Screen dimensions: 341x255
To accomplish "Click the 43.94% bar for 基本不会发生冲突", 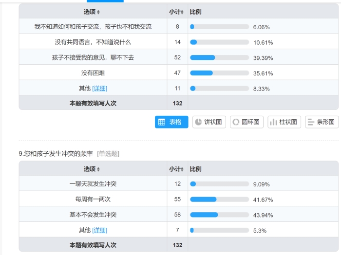I will click(x=218, y=215).
